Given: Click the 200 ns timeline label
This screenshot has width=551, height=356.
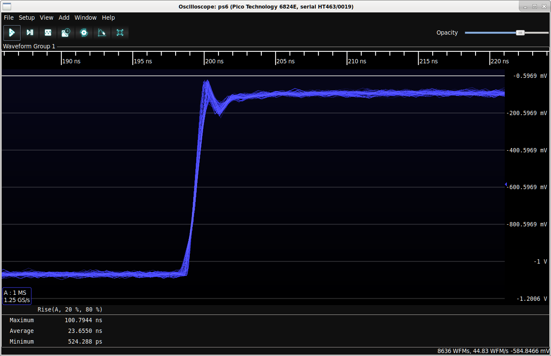Looking at the screenshot, I should pos(214,61).
